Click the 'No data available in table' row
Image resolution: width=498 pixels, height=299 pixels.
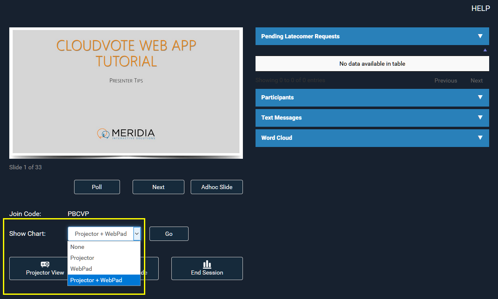click(x=372, y=64)
